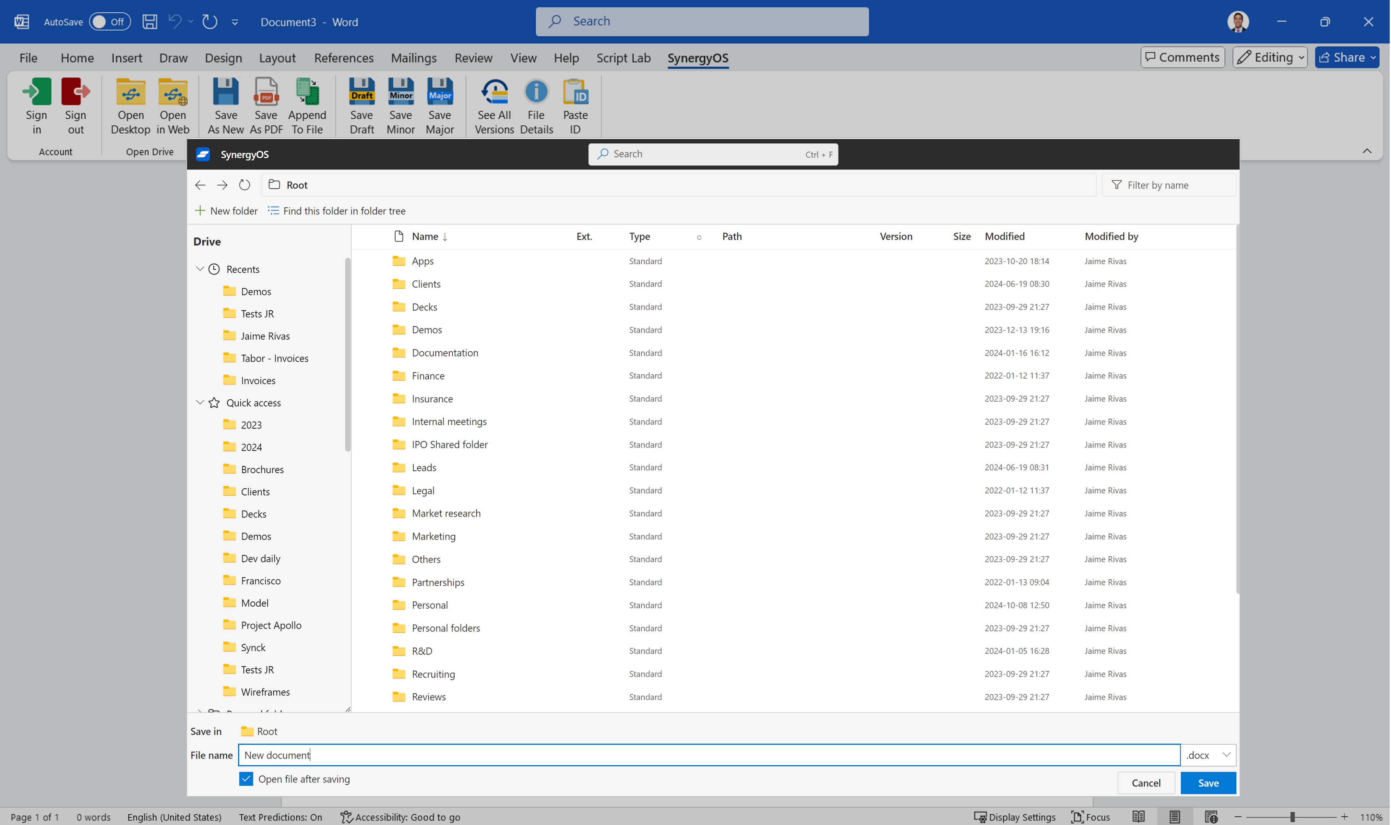Click the Root path in address bar
Image resolution: width=1391 pixels, height=825 pixels.
297,185
